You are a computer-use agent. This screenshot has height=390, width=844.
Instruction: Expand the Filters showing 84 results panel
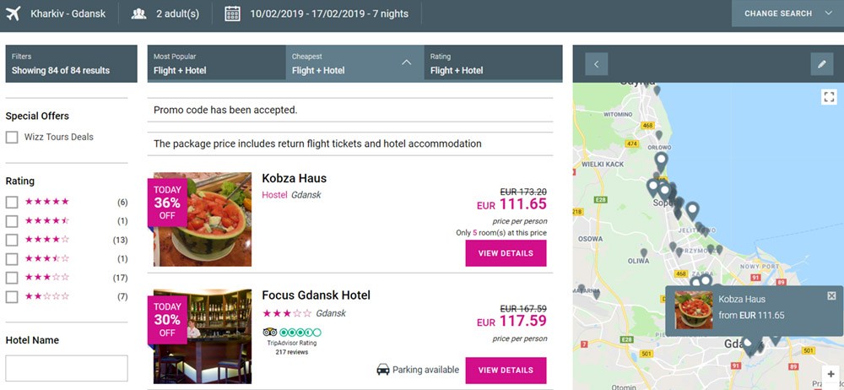[71, 63]
